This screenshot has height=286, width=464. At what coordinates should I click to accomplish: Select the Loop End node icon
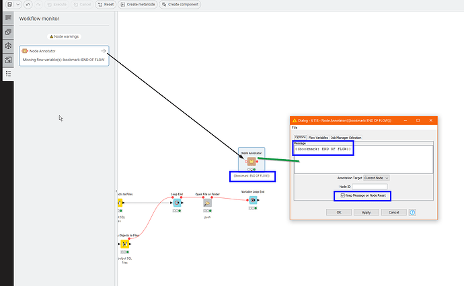(x=177, y=203)
